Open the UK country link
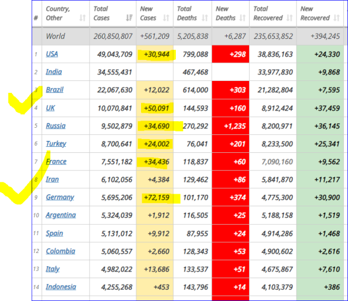348x301 pixels. click(50, 108)
